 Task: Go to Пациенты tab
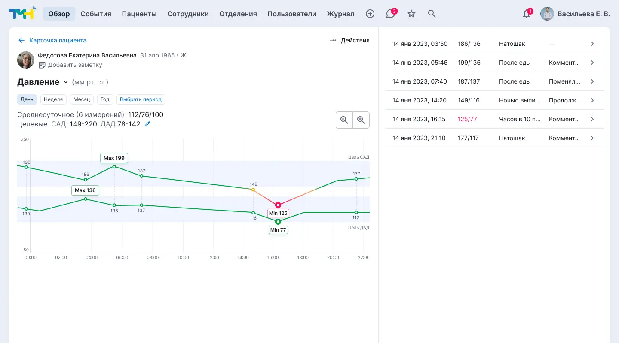coord(139,14)
